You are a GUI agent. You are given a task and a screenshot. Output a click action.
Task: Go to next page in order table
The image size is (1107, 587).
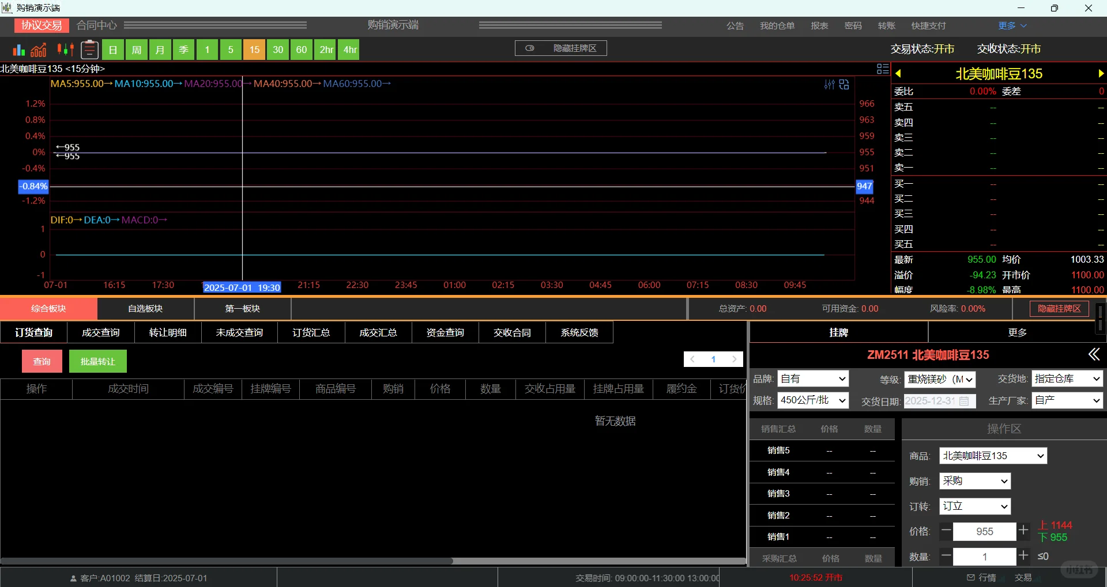pyautogui.click(x=734, y=359)
